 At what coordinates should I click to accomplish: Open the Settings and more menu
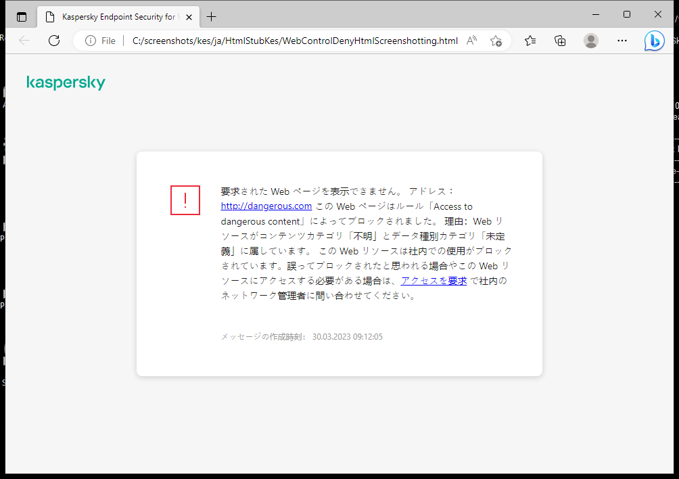coord(622,41)
